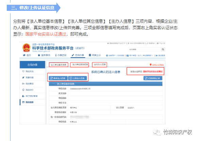Click the icon beside 我要办理 in sidebar
Screen dimensions: 198x141
point(23,78)
